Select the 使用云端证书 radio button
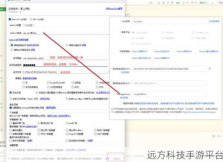223x162 pixels. point(67,45)
